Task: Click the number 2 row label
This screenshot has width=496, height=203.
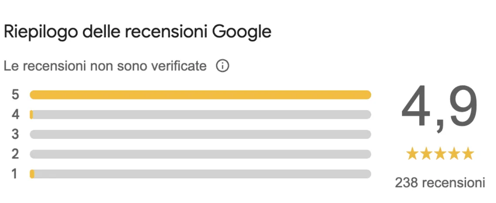Action: click(15, 154)
